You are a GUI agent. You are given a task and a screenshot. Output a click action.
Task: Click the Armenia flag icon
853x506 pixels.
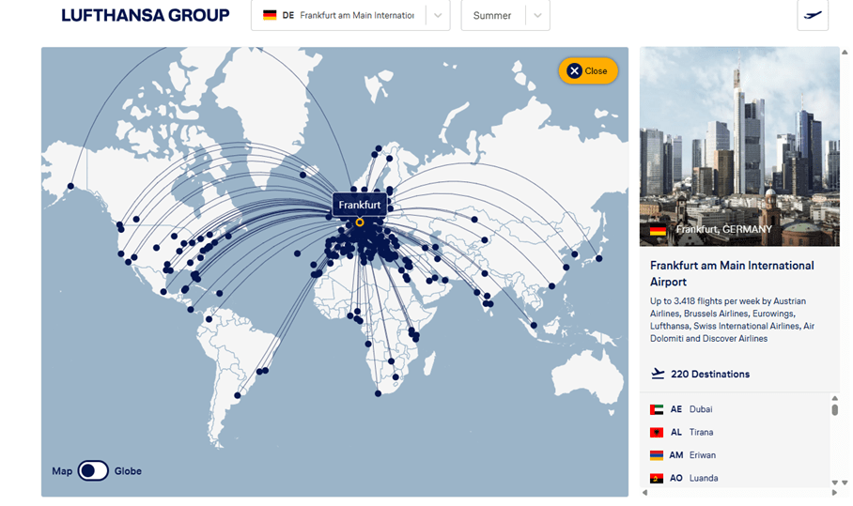click(657, 455)
